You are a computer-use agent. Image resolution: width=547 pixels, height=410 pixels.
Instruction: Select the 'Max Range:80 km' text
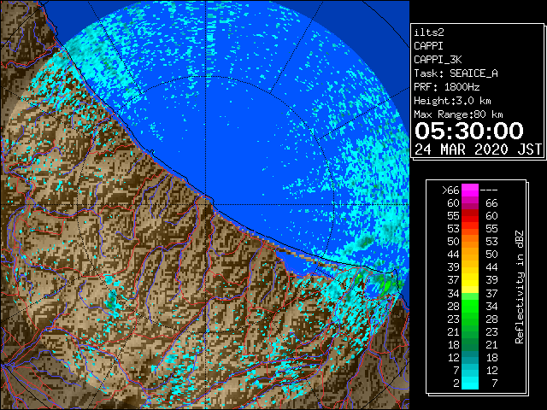point(458,114)
